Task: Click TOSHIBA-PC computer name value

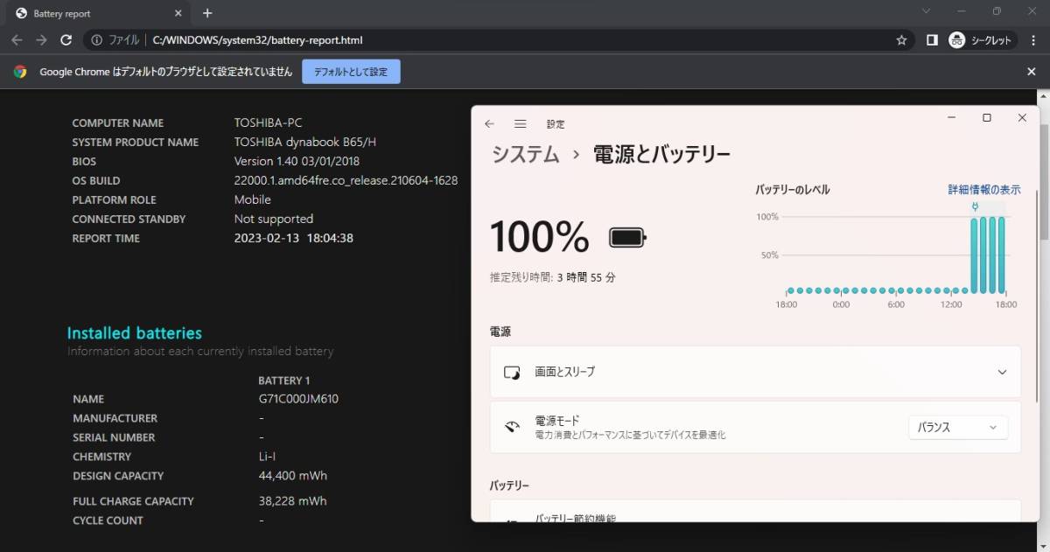Action: (x=268, y=122)
